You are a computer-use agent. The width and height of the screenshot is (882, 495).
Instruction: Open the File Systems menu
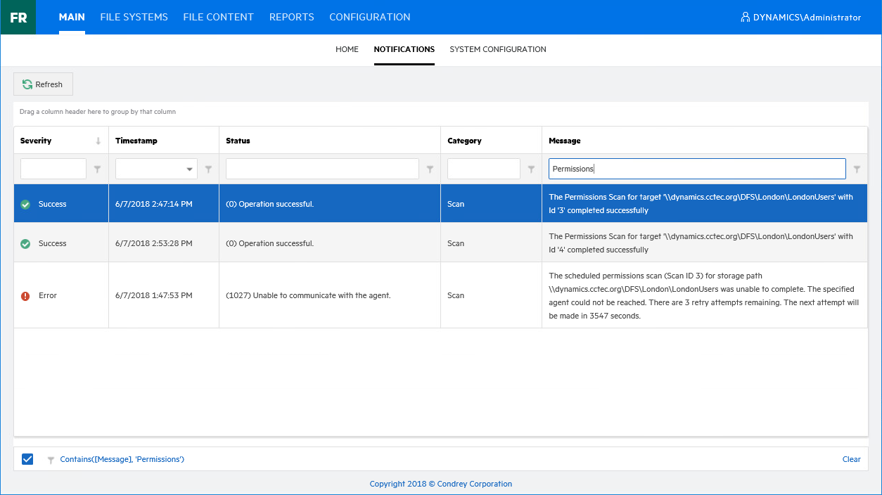(134, 17)
